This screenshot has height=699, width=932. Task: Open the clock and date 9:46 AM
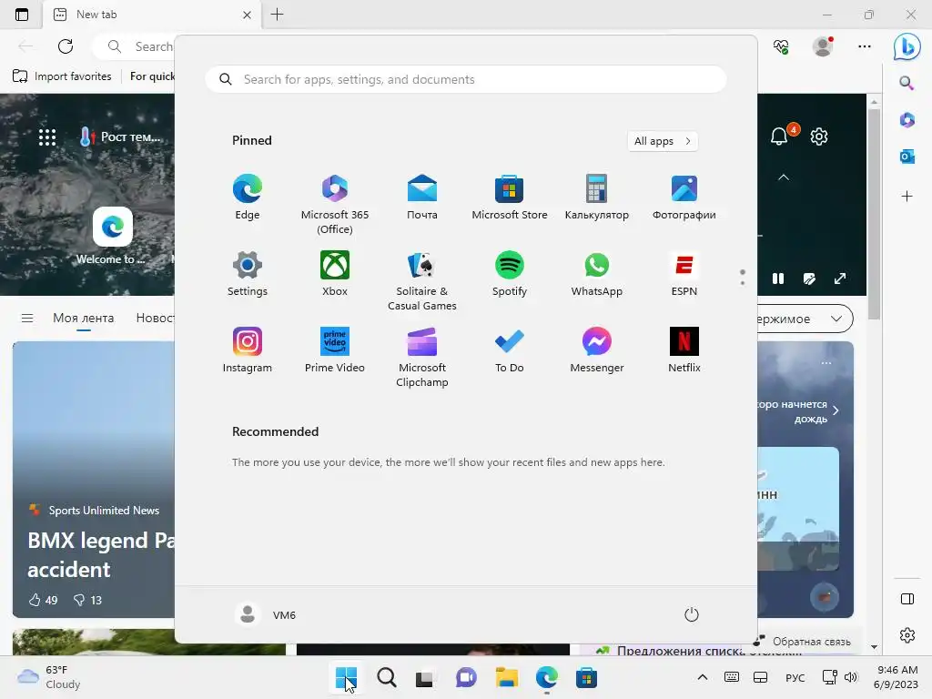[896, 677]
